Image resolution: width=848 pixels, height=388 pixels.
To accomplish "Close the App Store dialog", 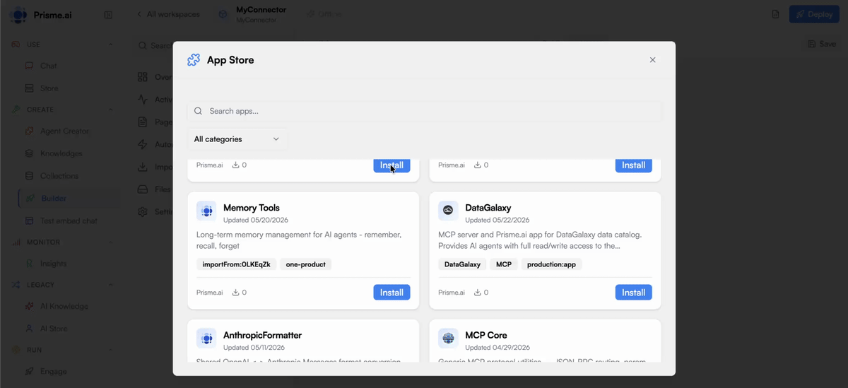I will [x=652, y=60].
